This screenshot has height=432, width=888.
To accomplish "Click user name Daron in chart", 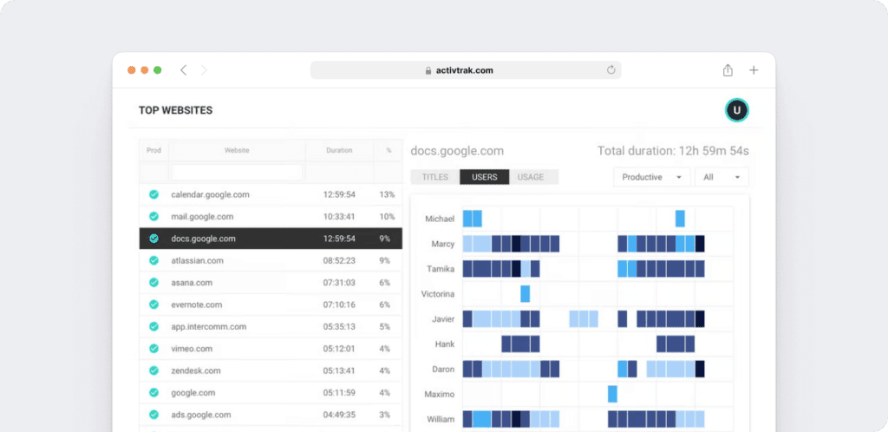I will click(443, 370).
